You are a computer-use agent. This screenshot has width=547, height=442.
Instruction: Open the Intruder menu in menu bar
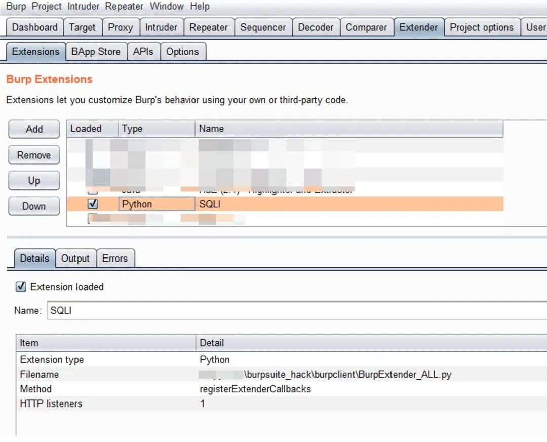tap(83, 6)
